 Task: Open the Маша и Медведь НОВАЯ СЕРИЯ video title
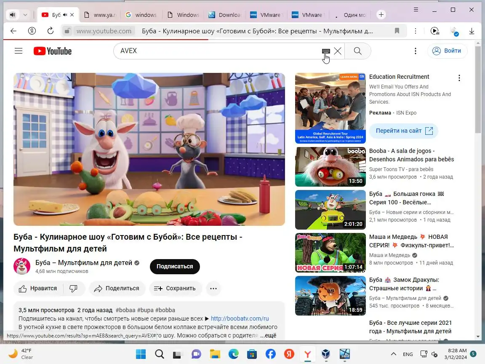pyautogui.click(x=411, y=241)
